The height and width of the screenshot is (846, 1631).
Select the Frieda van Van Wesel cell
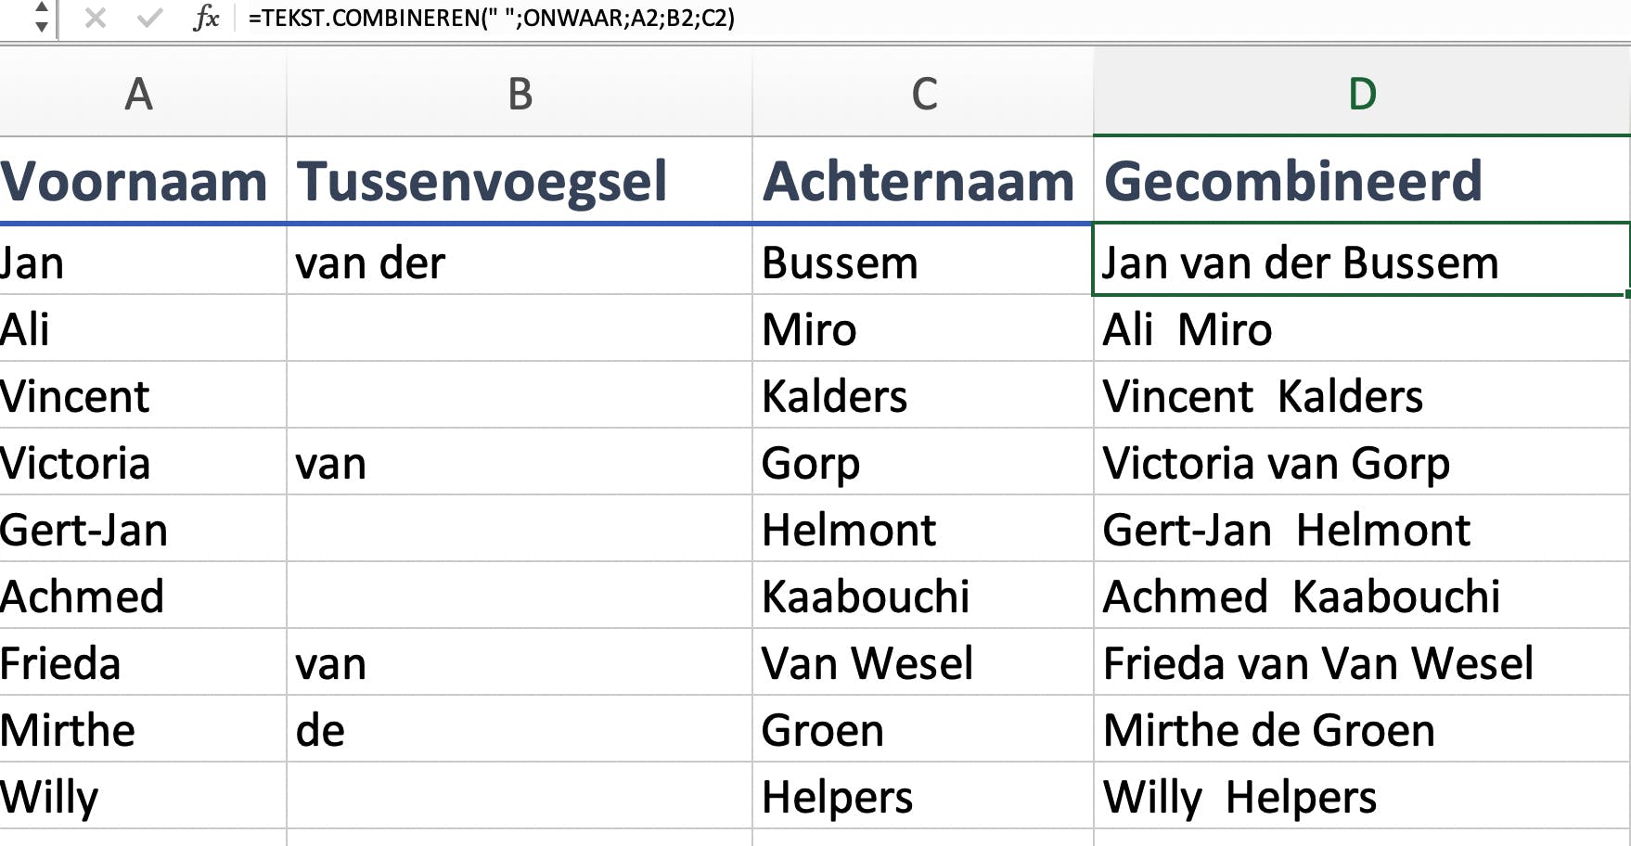1317,663
